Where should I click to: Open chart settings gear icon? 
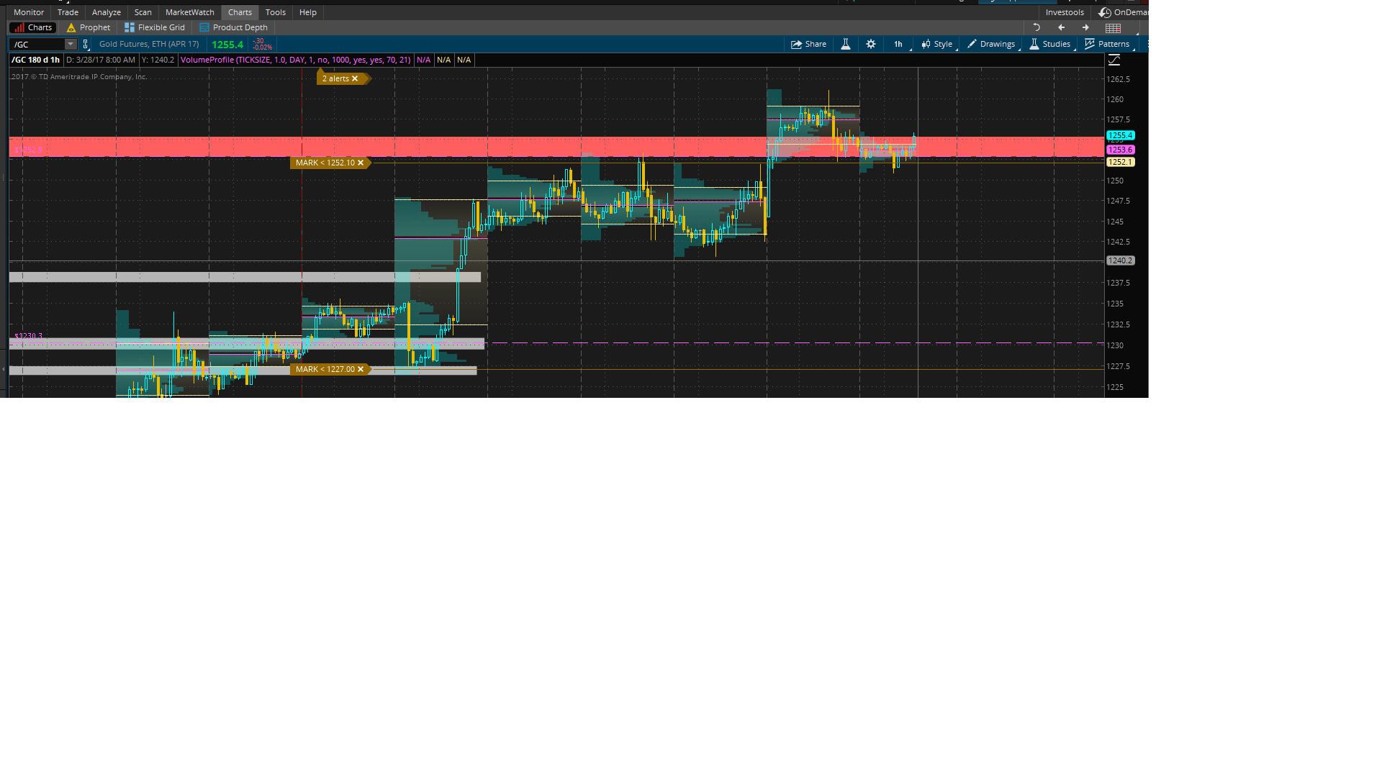[x=871, y=44]
